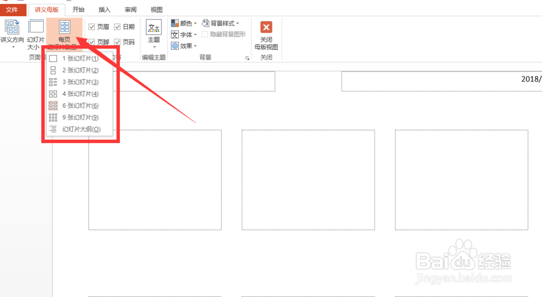The image size is (542, 297).
Task: Switch to the Home (开始) tab
Action: click(x=79, y=10)
